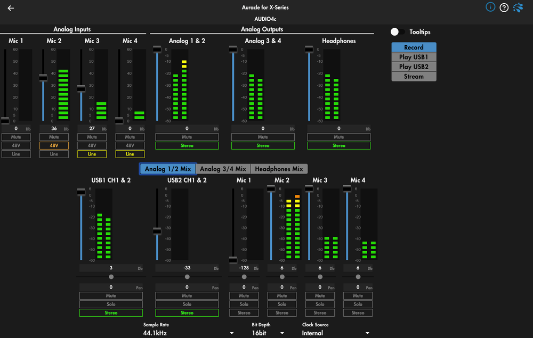
Task: Open the Headphones Mix tab
Action: (279, 168)
